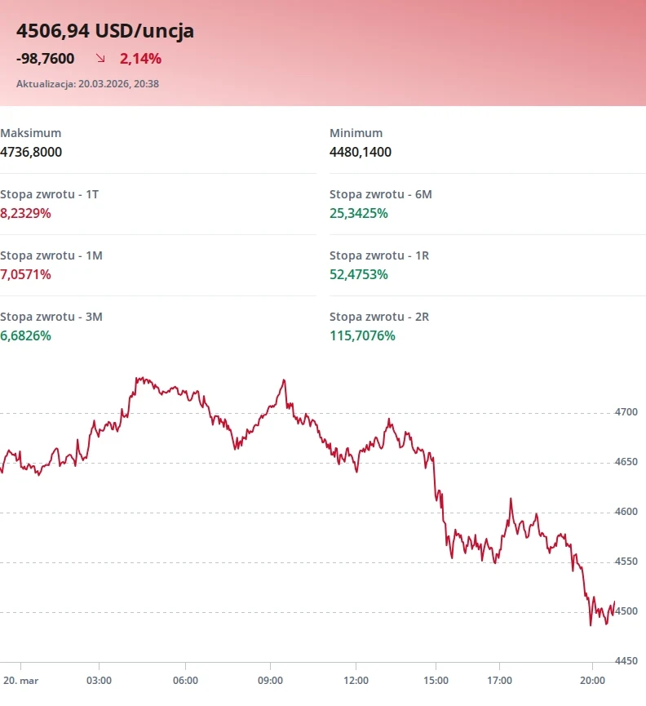Select the -98,7600 price change value

click(46, 58)
